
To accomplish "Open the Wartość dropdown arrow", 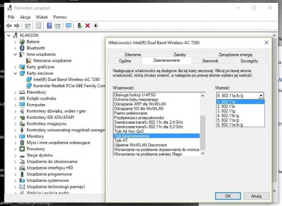I will [261, 96].
